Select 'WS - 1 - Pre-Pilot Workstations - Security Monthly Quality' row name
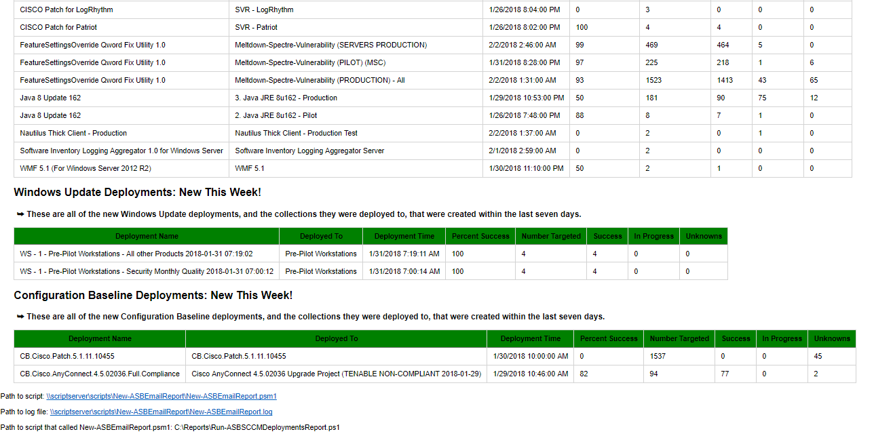This screenshot has height=436, width=874. tap(147, 272)
